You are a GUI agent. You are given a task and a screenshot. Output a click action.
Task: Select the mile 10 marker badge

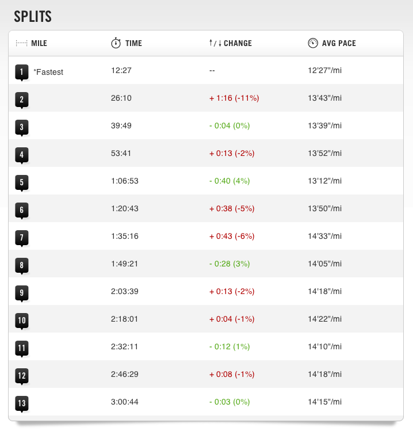22,321
